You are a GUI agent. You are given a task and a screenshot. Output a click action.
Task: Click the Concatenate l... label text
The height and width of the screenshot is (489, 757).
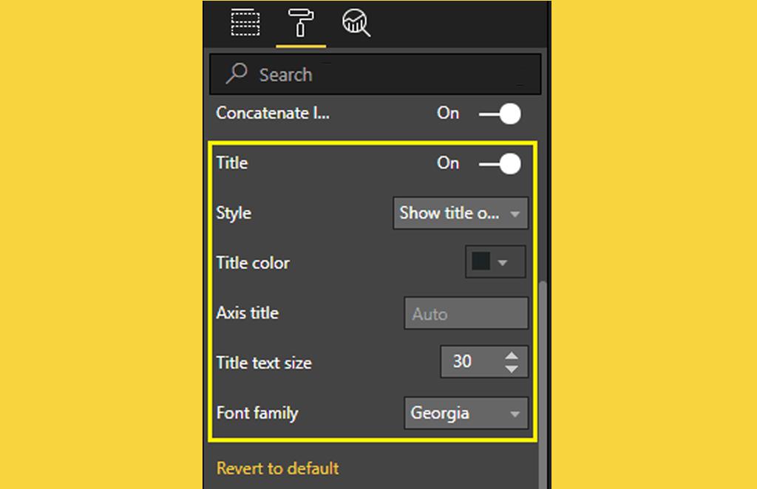tap(273, 113)
